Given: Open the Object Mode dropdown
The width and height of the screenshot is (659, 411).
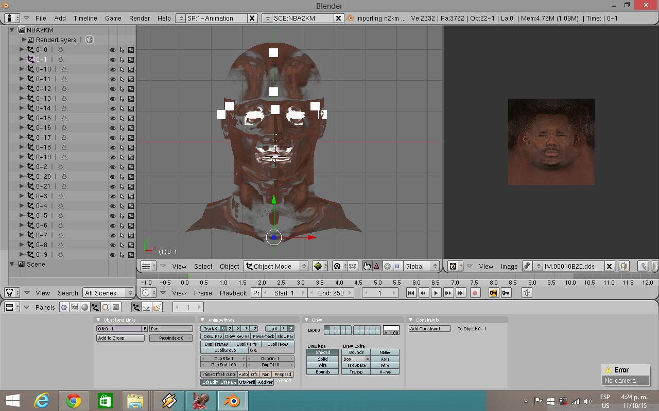Looking at the screenshot, I should tap(275, 266).
